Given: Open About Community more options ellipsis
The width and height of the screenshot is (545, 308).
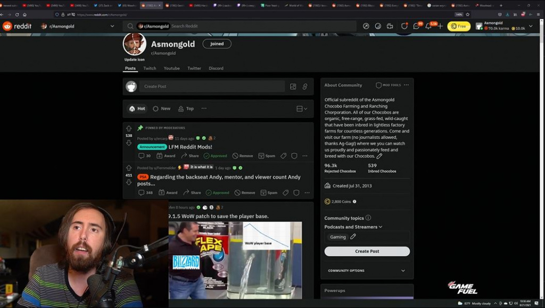Looking at the screenshot, I should (406, 85).
